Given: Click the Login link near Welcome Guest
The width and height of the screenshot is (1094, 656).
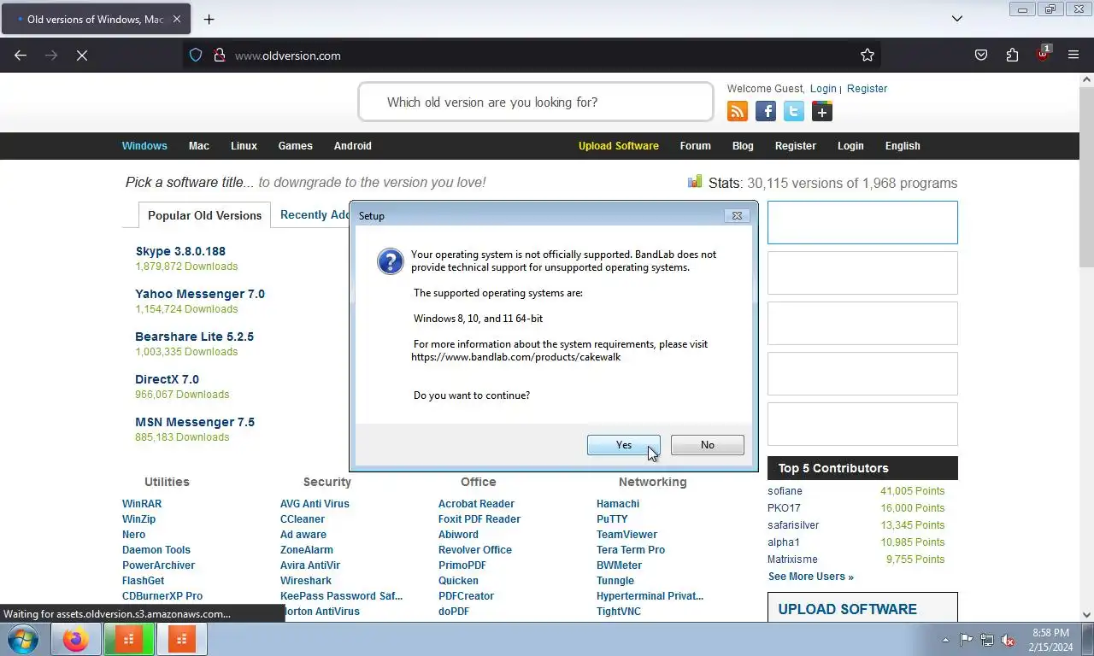Looking at the screenshot, I should click(x=823, y=89).
